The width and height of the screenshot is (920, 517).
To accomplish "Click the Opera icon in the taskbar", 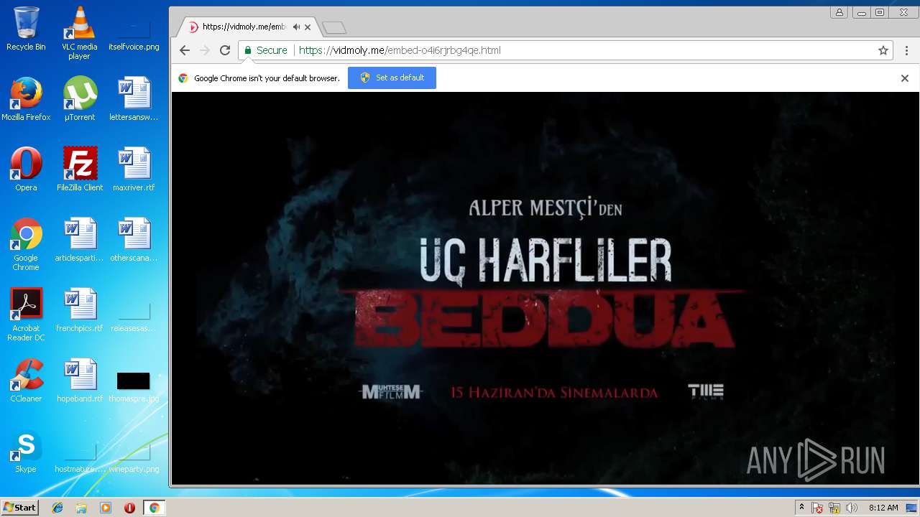I will point(129,508).
